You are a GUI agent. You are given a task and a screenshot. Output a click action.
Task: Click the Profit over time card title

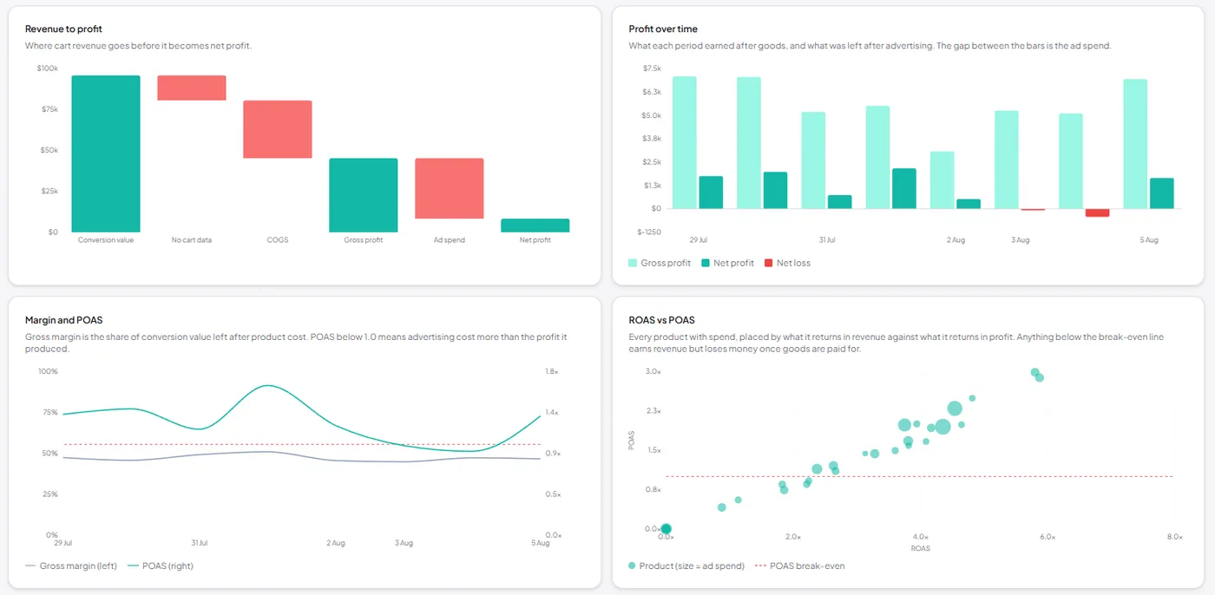tap(663, 29)
